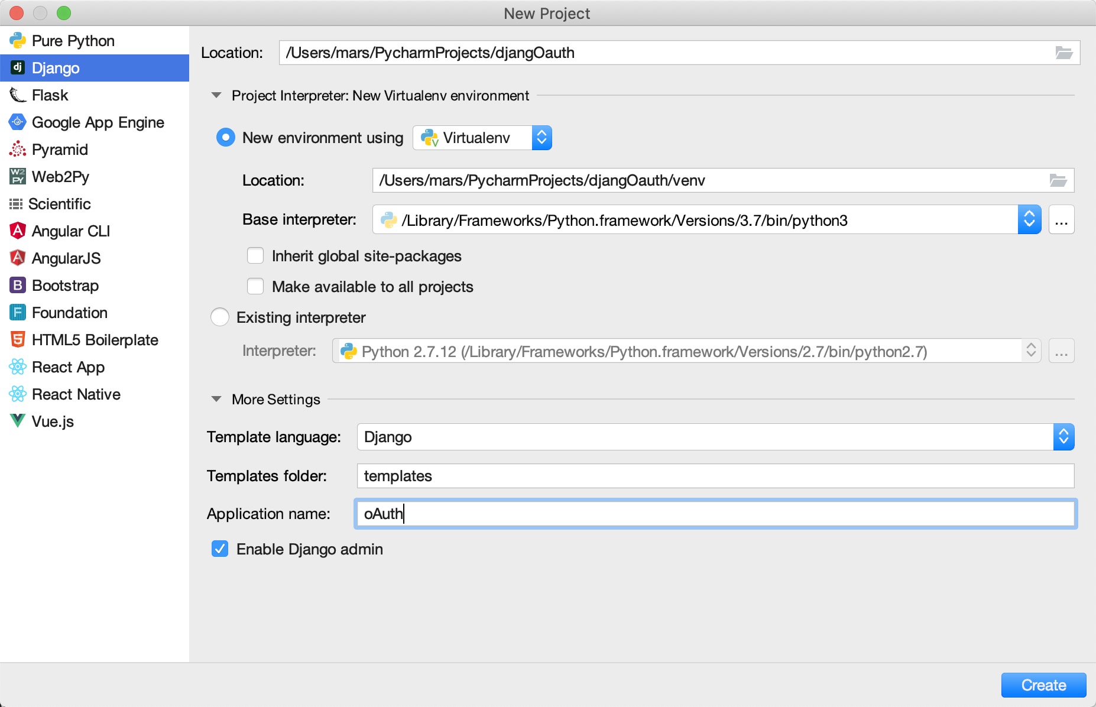Image resolution: width=1096 pixels, height=707 pixels.
Task: Open the Virtualenv environment type dropdown
Action: click(x=482, y=138)
